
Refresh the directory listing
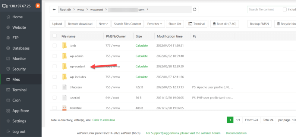coord(195,9)
